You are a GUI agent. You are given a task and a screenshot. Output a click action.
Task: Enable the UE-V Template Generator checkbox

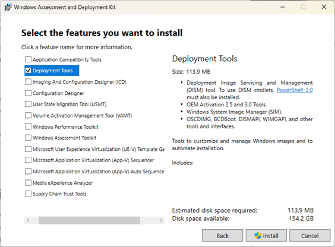[x=28, y=149]
